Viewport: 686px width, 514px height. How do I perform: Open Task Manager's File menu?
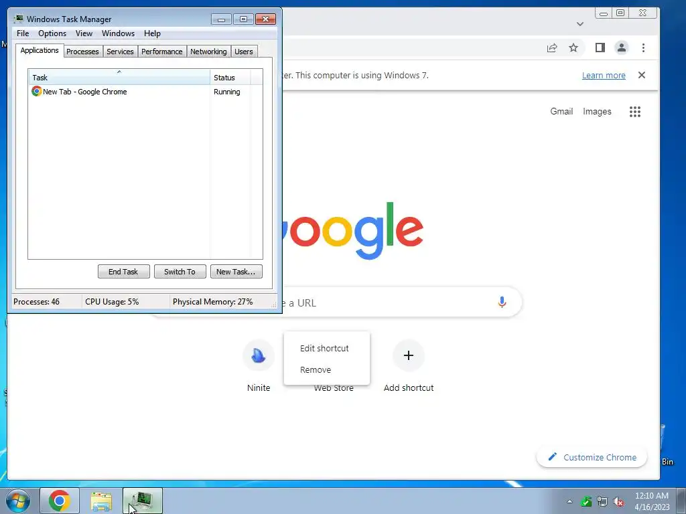(x=23, y=33)
